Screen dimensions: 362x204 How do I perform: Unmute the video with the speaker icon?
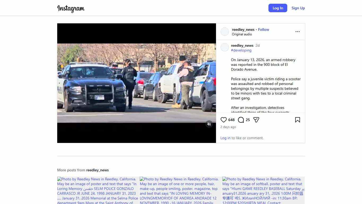(209, 124)
